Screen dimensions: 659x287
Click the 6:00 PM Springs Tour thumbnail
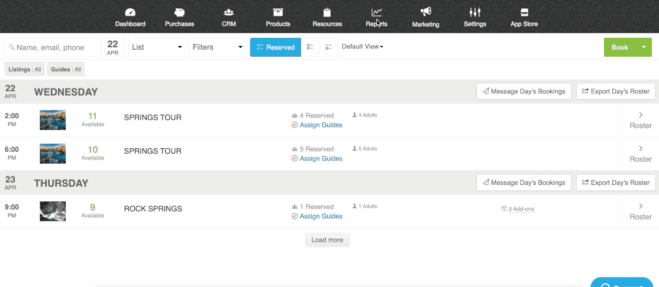tap(53, 154)
